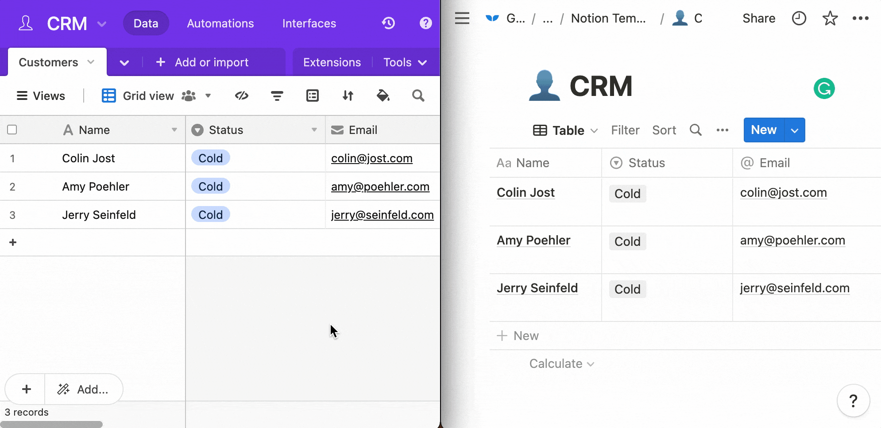Open the row color paint bucket icon
881x428 pixels.
point(383,96)
